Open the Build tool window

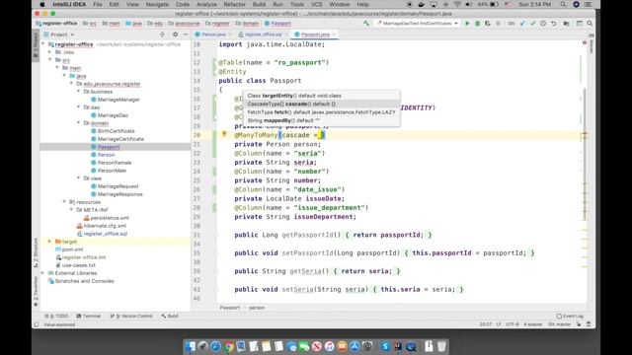click(x=170, y=317)
